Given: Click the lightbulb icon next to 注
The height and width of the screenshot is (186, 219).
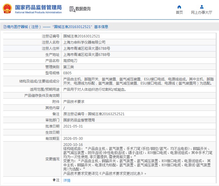Looking at the screenshot, I should (x=54, y=180).
